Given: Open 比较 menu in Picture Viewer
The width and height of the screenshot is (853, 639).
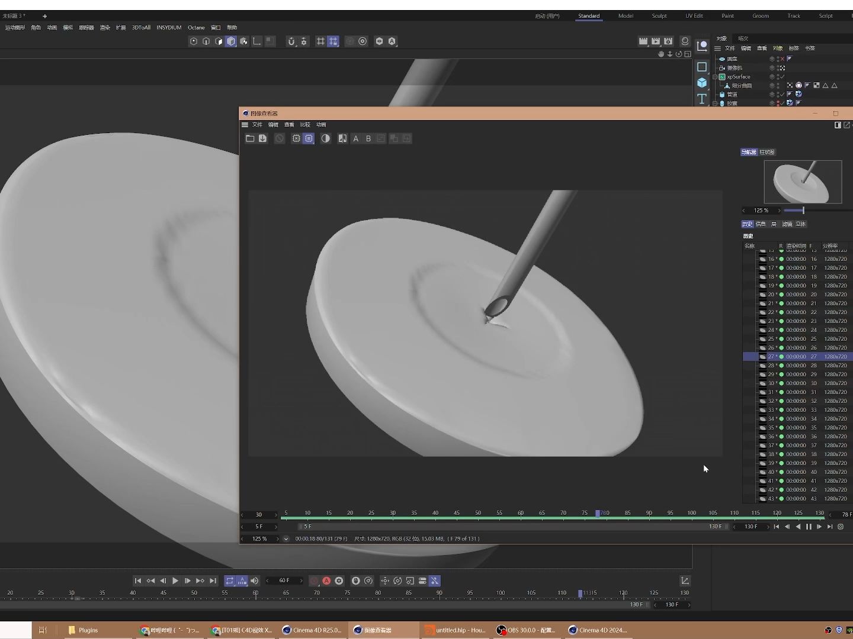Looking at the screenshot, I should (305, 125).
